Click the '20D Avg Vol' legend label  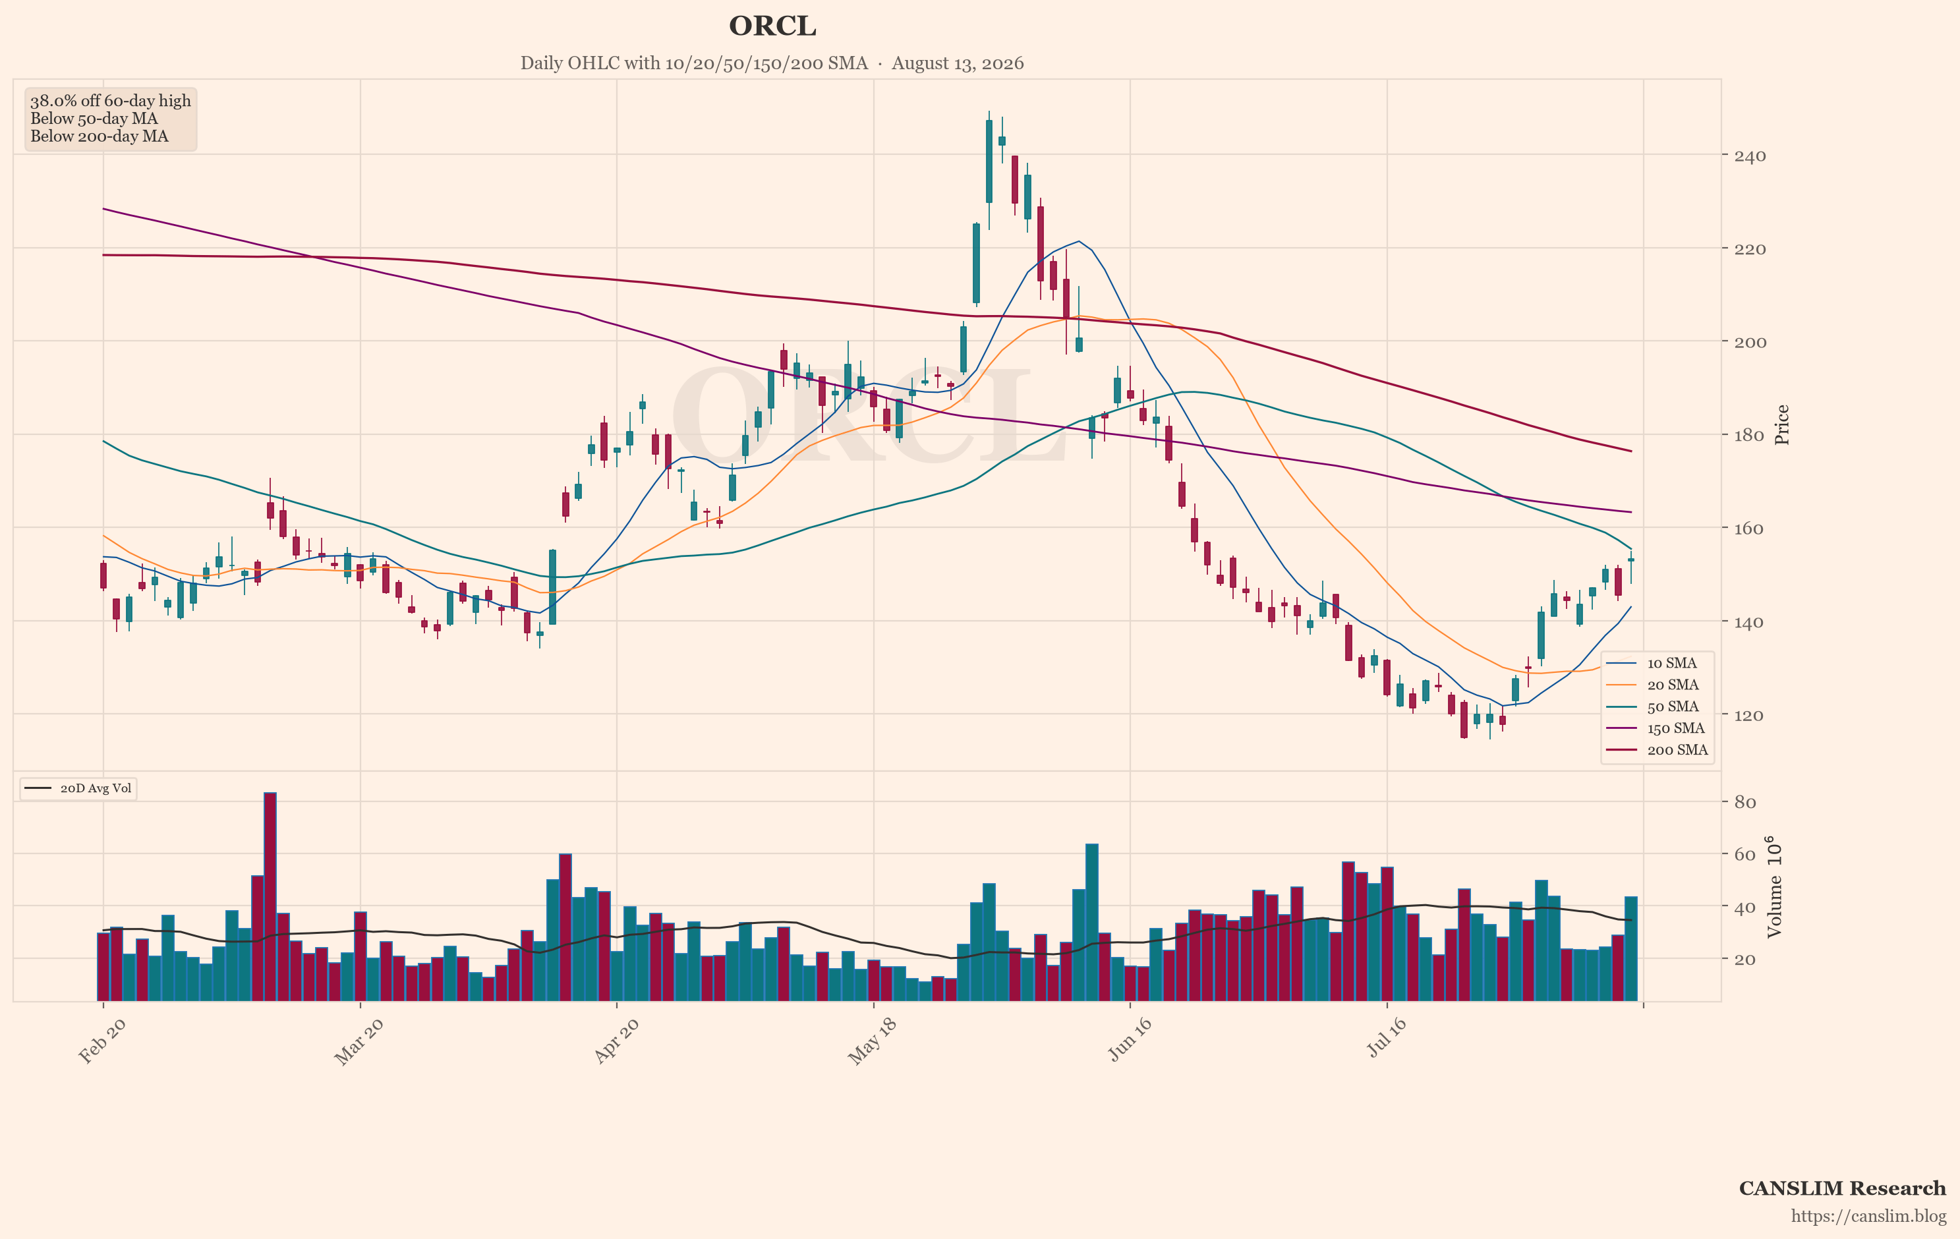coord(96,789)
